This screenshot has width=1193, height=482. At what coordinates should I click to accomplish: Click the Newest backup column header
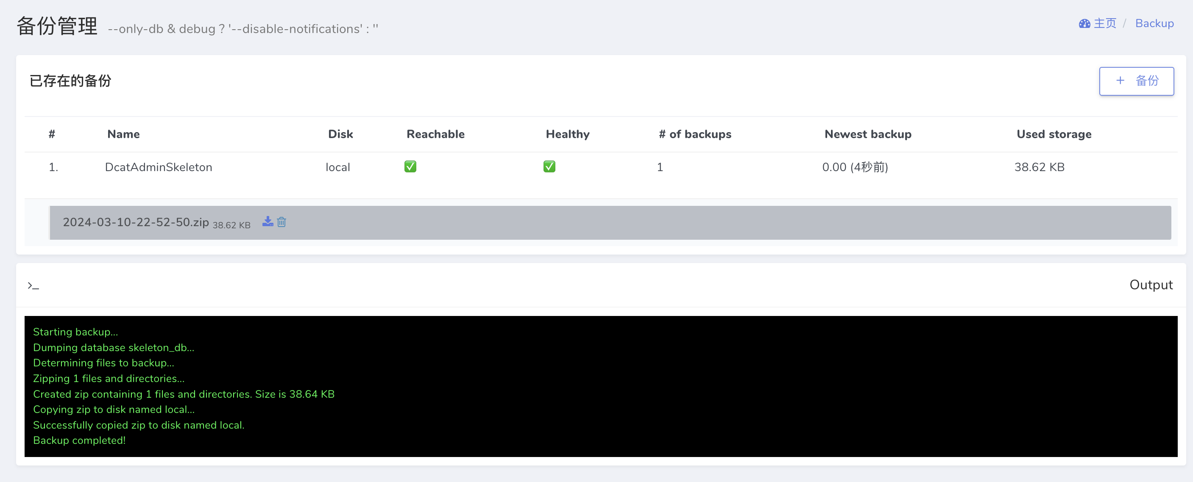[x=867, y=134]
